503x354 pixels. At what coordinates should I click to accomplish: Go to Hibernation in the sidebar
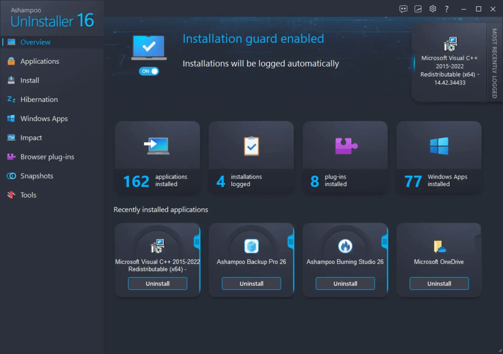[39, 99]
